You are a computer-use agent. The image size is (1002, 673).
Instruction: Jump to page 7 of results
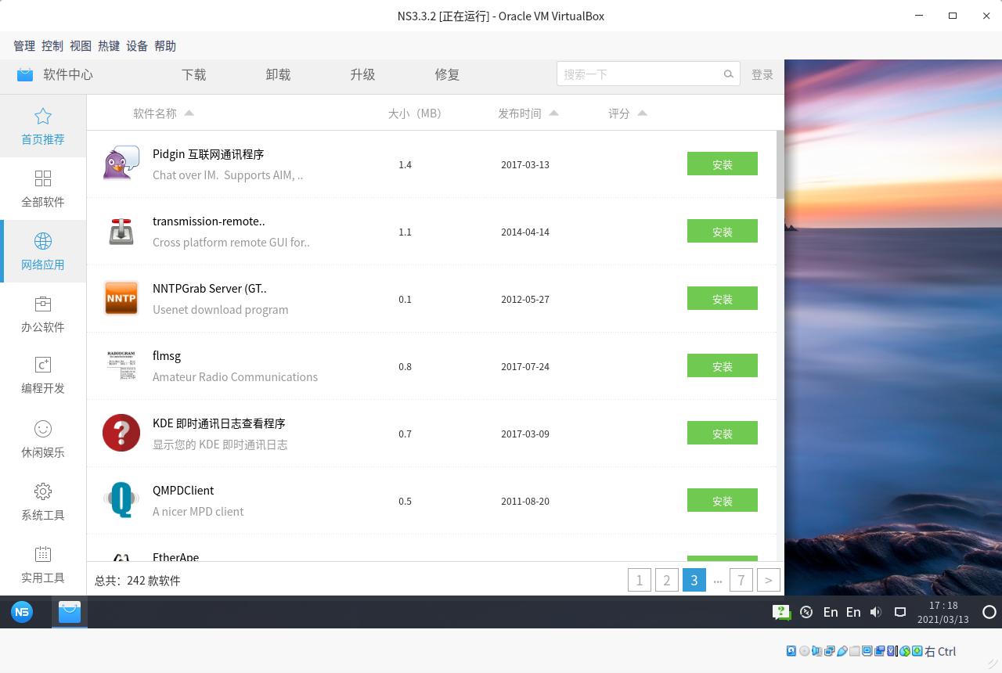coord(741,580)
